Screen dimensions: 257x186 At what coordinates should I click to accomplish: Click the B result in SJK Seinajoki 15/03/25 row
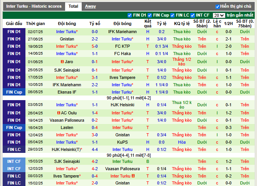tap(148, 161)
